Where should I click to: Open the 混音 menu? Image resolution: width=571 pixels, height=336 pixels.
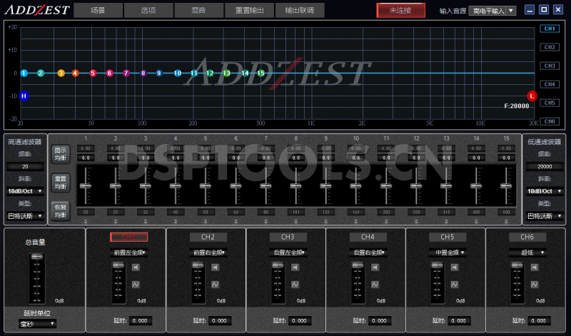[199, 11]
